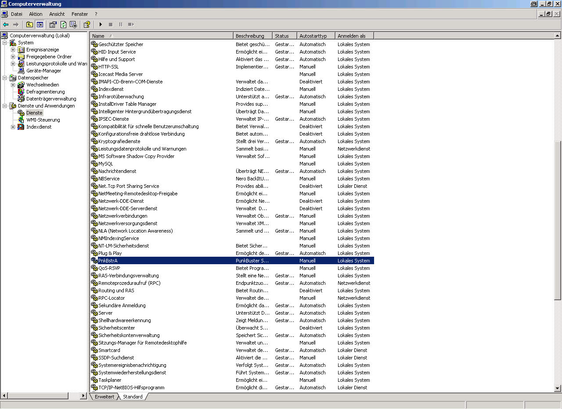Viewport: 562px width, 409px height.
Task: Select Geräte-Manager in the tree
Action: tap(43, 71)
